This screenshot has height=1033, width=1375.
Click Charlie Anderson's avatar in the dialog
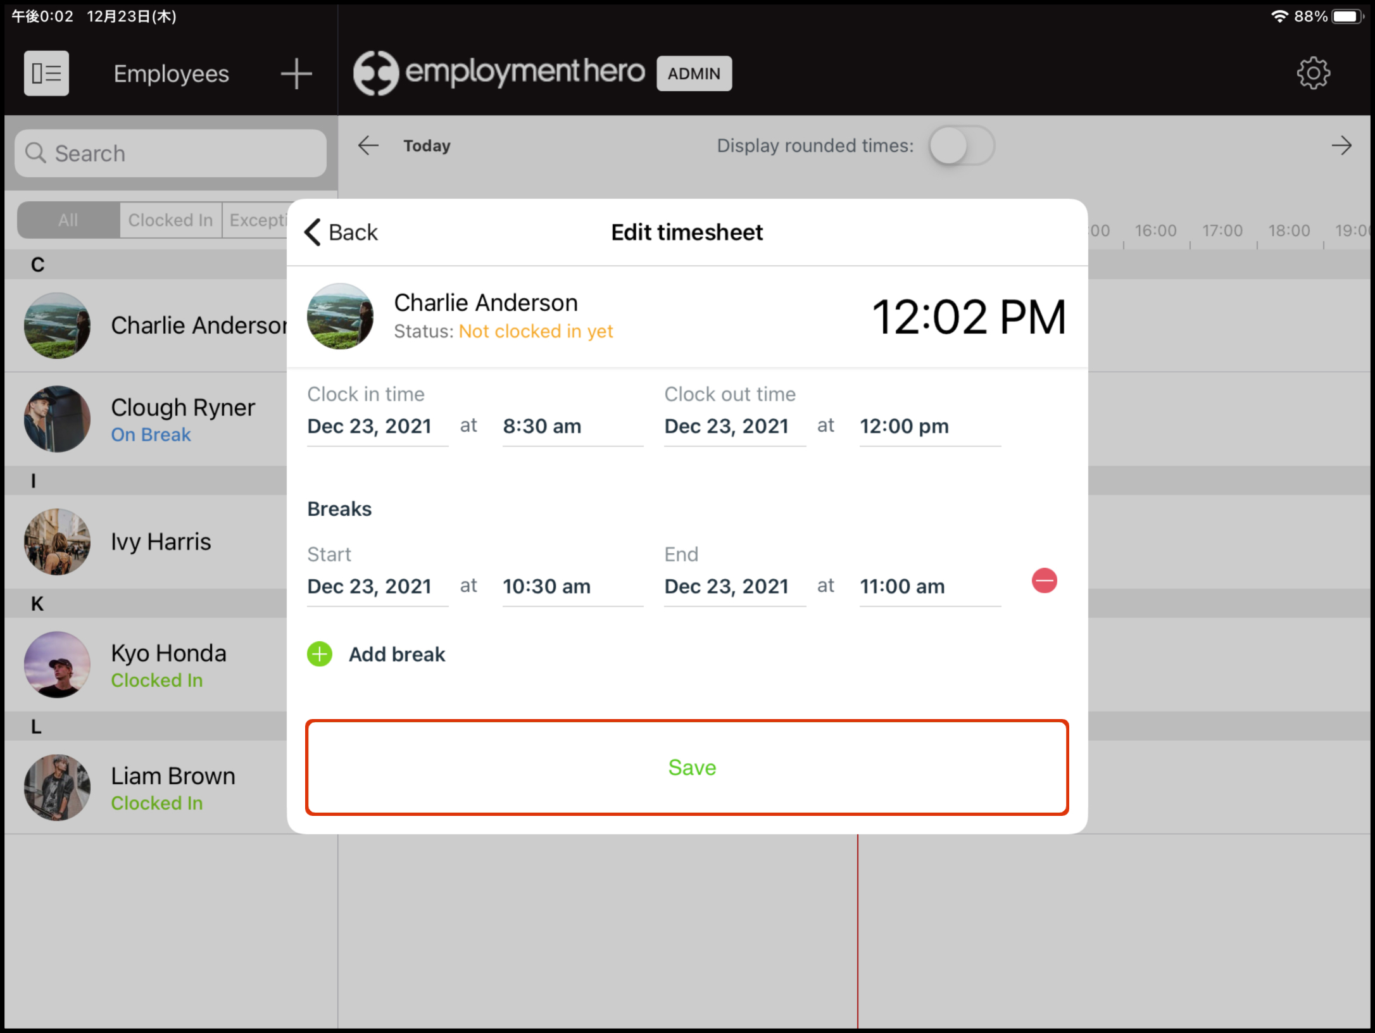(x=340, y=316)
